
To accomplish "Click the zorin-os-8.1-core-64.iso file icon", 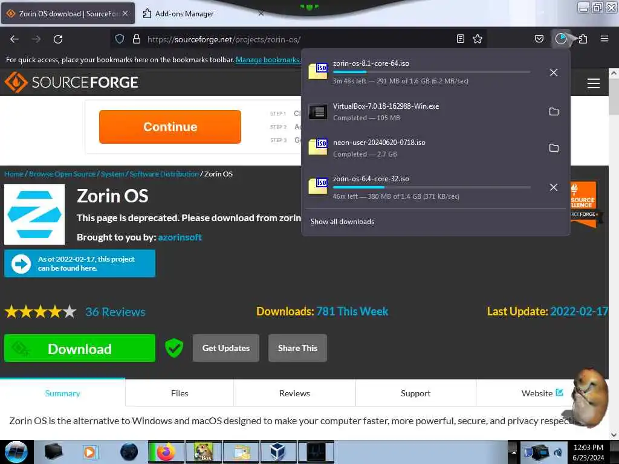I will tap(318, 71).
